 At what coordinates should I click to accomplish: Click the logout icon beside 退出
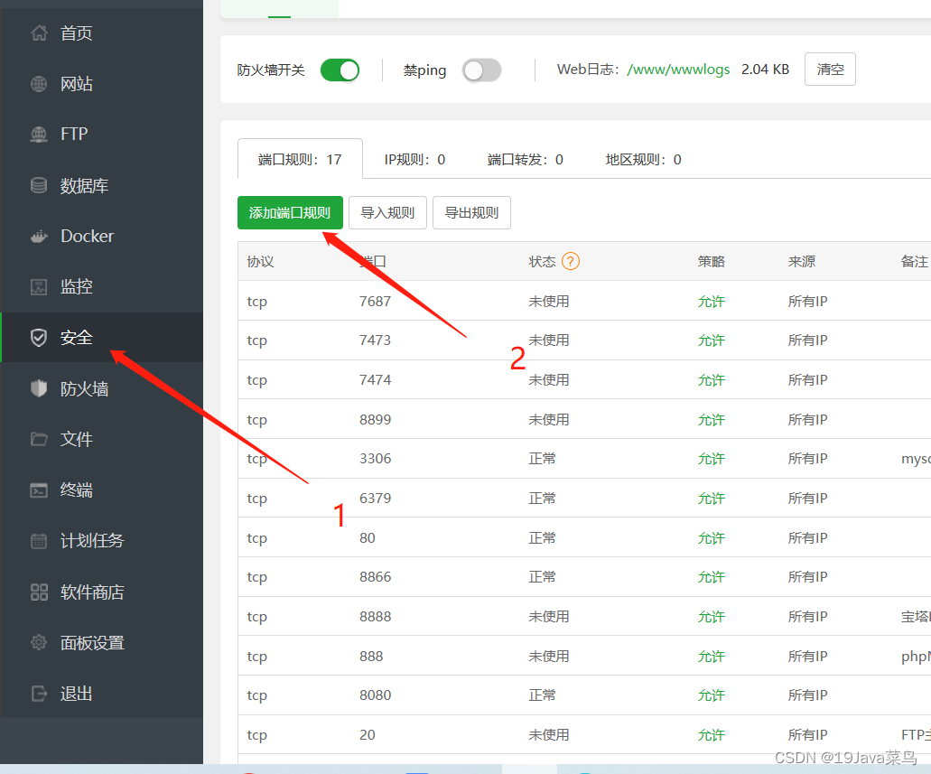[x=39, y=694]
